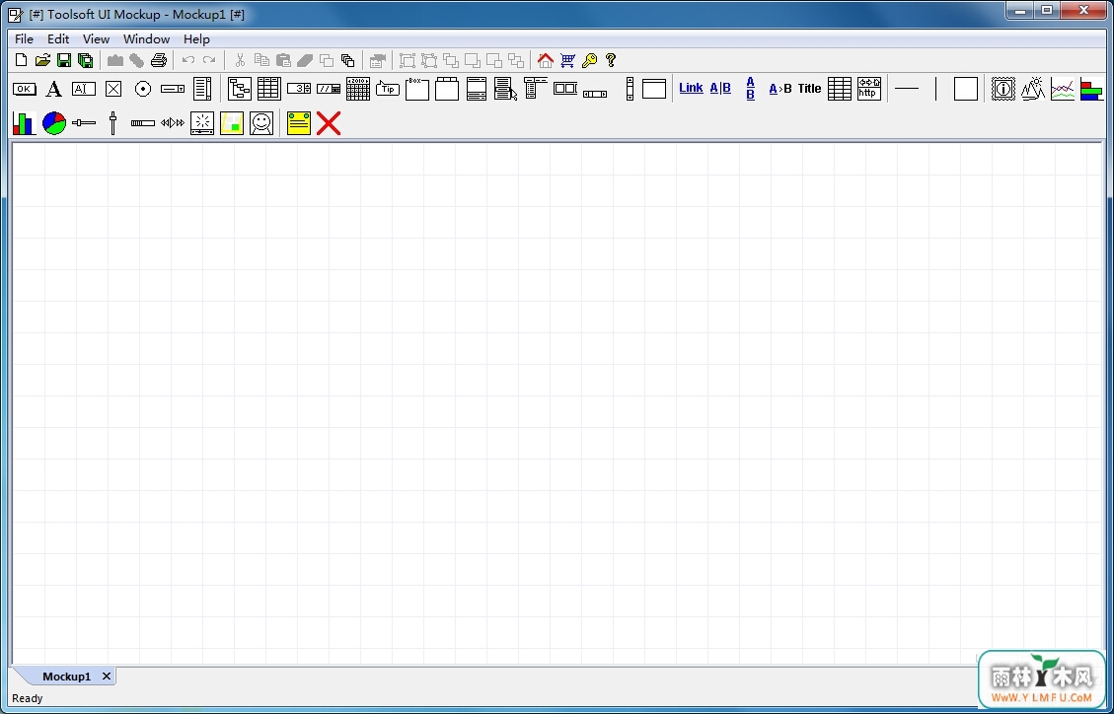Select the yellow sticky note widget
The width and height of the screenshot is (1114, 714).
(x=299, y=123)
